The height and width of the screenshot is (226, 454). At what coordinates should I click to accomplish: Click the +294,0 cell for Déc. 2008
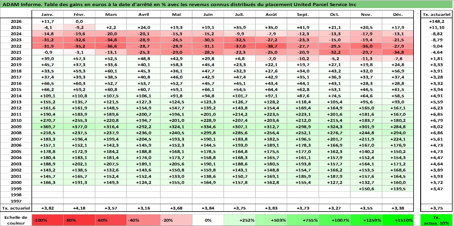coord(398,133)
